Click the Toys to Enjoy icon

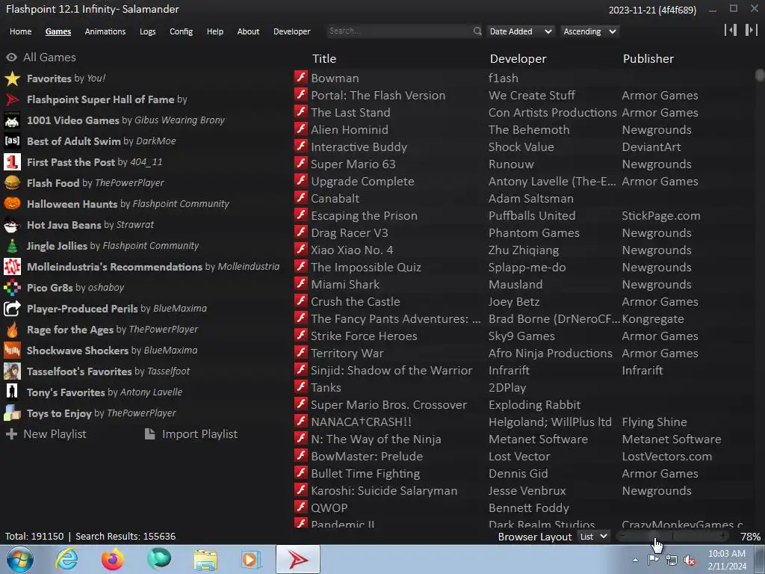(12, 413)
